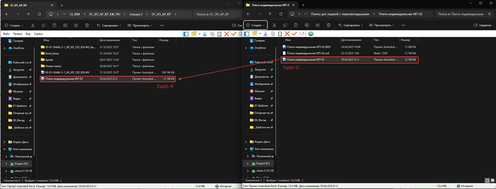Expand OneDrive node in left window sidebar
Image resolution: width=496 pixels, height=189 pixels.
pyautogui.click(x=5, y=48)
